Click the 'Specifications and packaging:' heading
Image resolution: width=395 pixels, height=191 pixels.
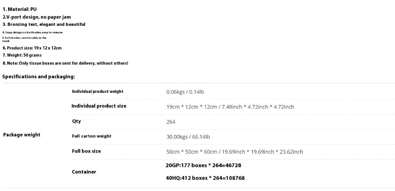pyautogui.click(x=38, y=76)
